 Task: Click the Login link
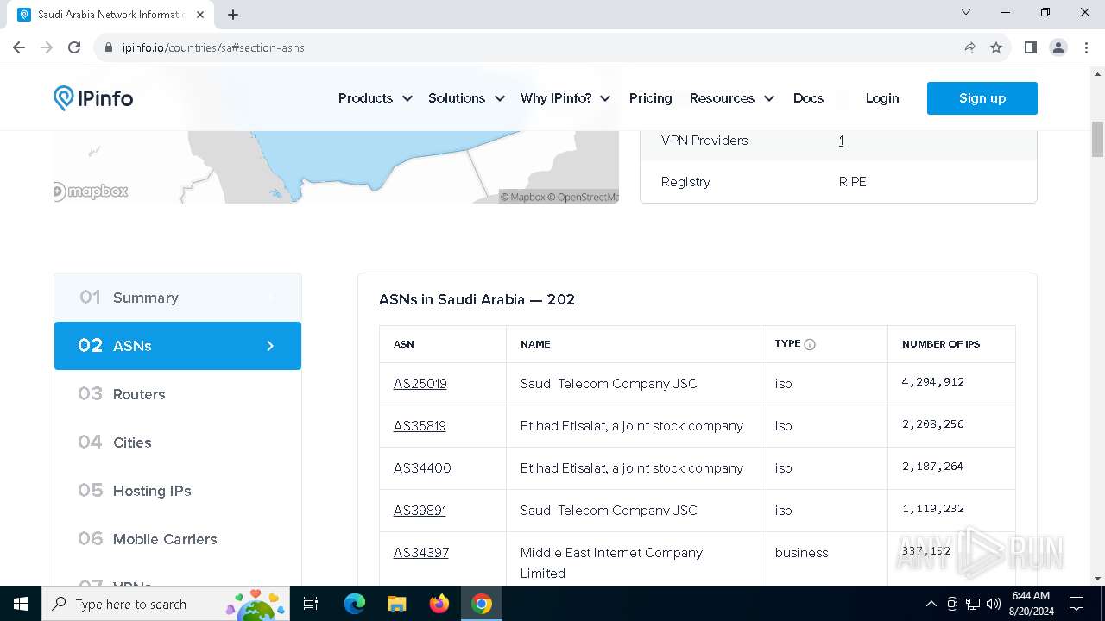882,98
